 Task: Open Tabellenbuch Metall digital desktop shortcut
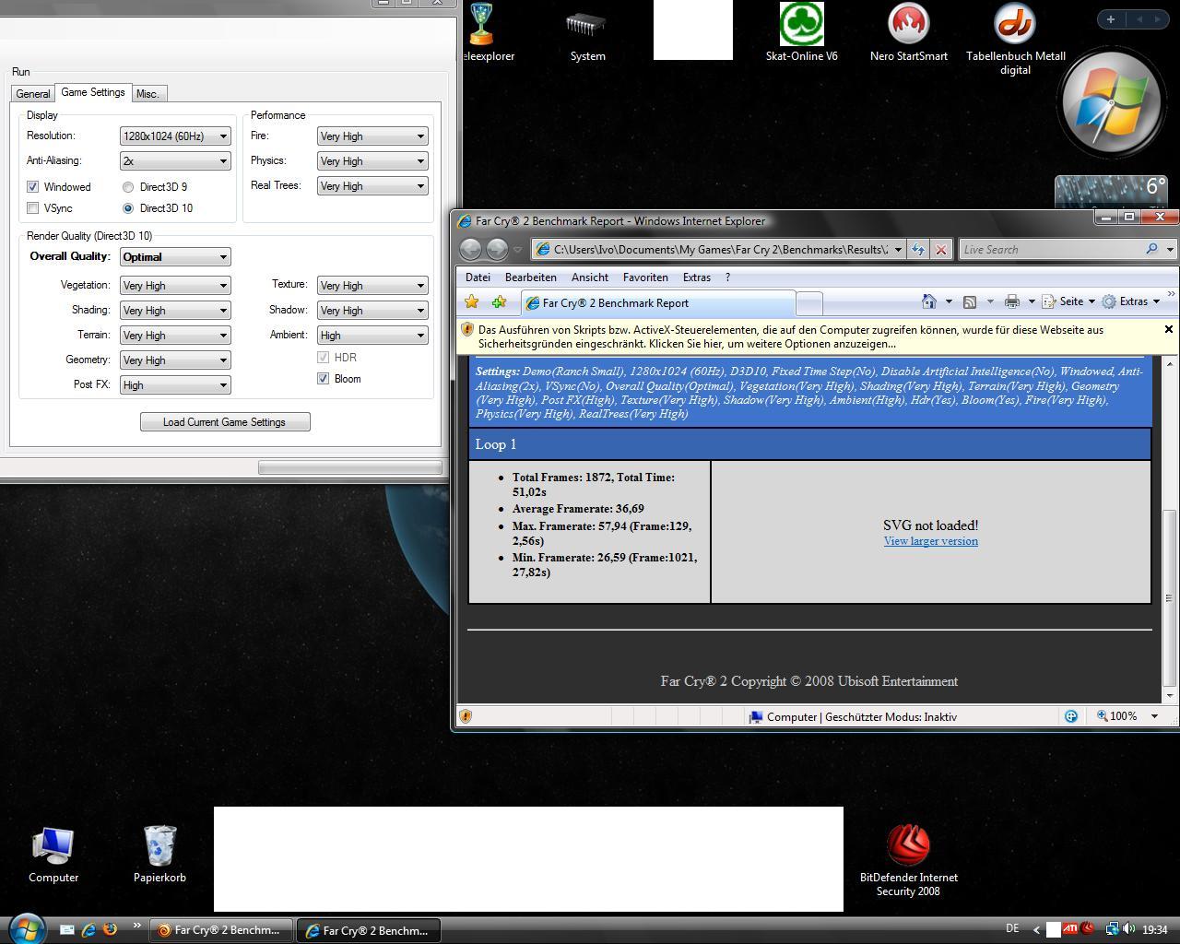pos(1015,39)
